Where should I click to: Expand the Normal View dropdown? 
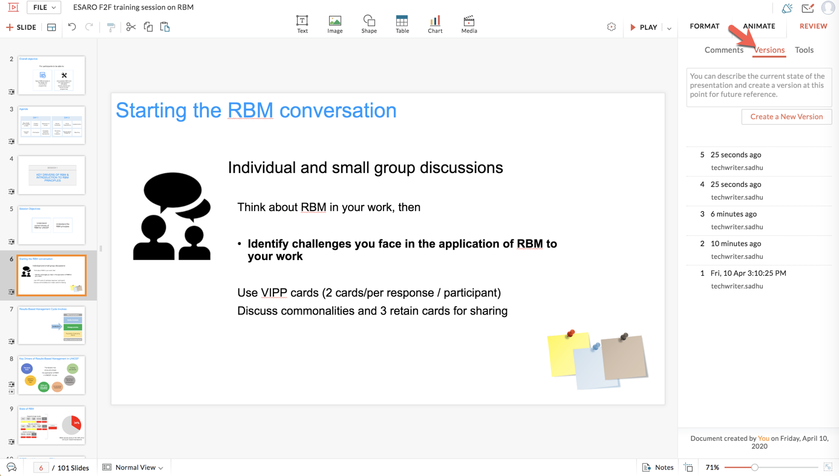click(x=134, y=467)
